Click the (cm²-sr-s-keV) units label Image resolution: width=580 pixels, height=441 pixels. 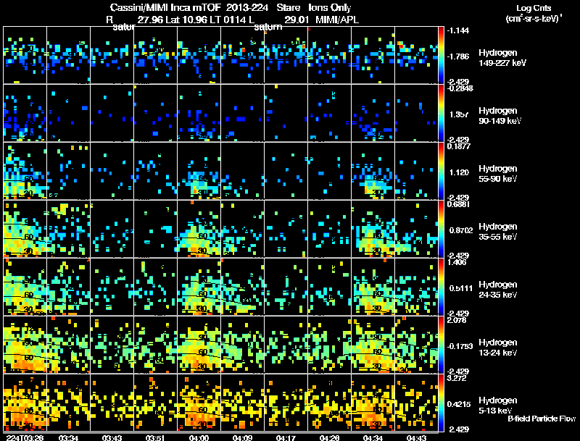pos(534,19)
